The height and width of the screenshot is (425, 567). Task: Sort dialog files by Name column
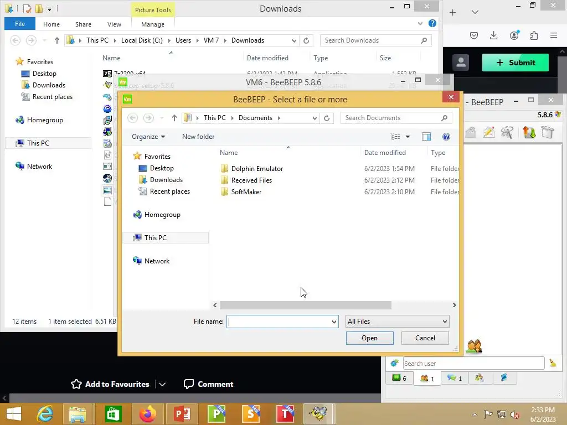pyautogui.click(x=229, y=153)
